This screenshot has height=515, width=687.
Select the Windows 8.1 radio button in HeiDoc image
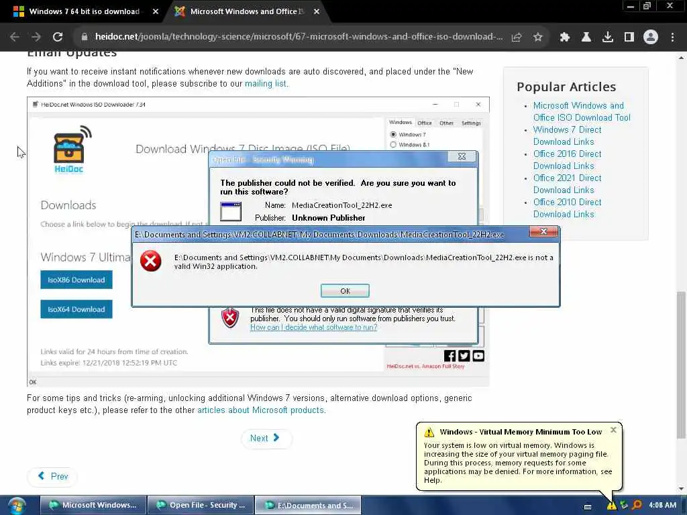tap(393, 145)
